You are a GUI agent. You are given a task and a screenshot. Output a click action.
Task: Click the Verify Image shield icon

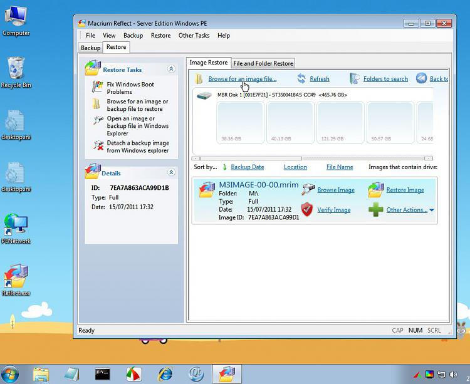click(x=307, y=209)
